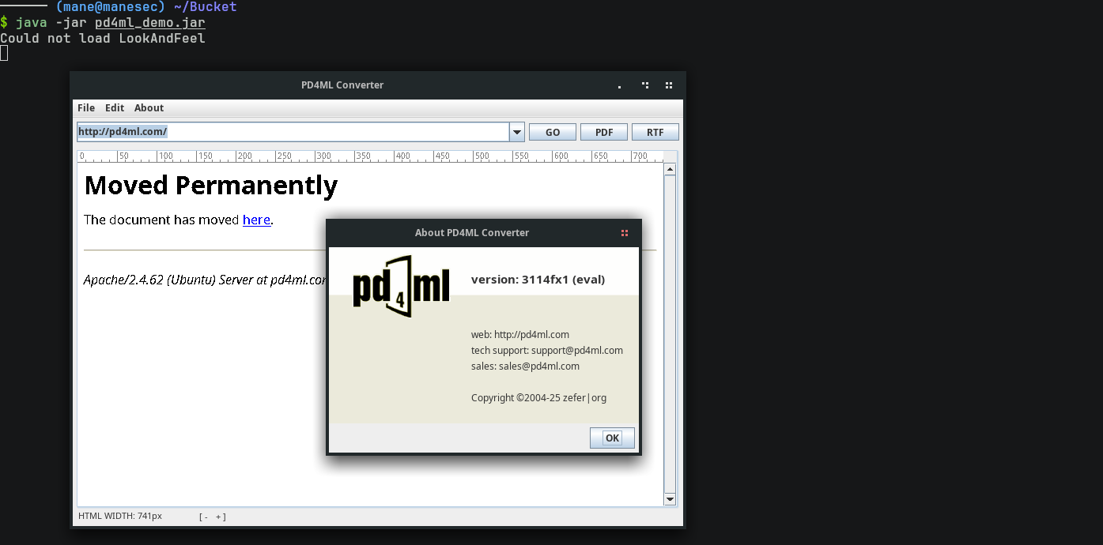Click the horizontal pixel ruler
The height and width of the screenshot is (545, 1103).
click(x=370, y=156)
